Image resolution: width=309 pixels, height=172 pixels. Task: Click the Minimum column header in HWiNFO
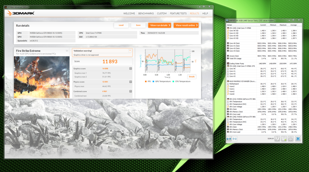pos(273,25)
